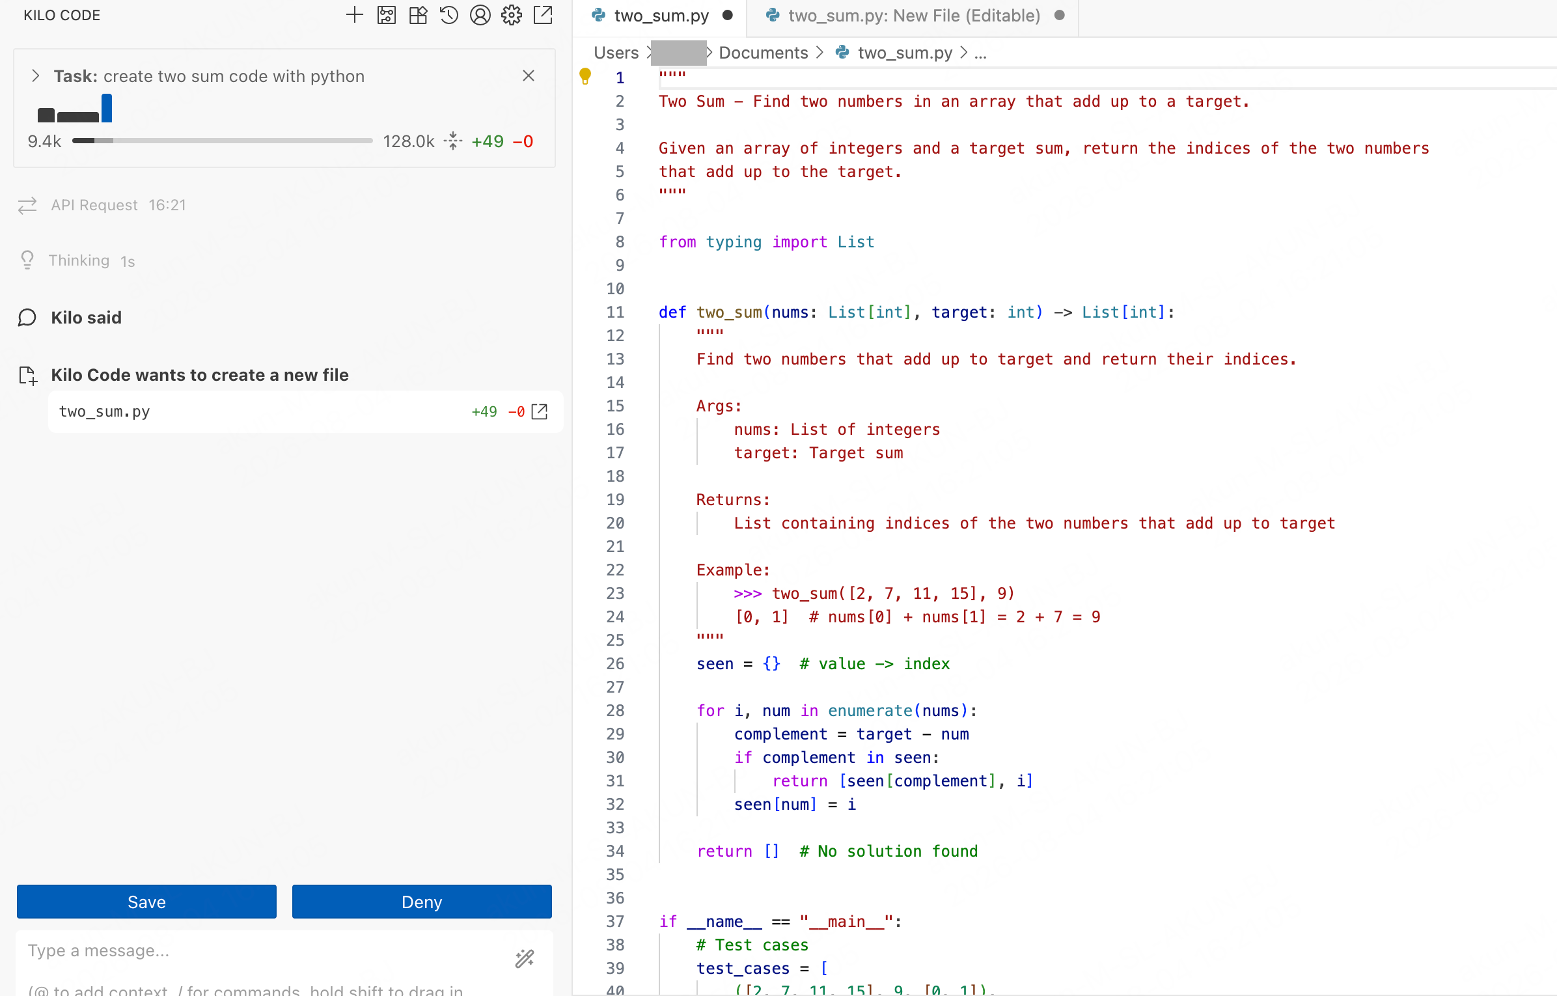Switch to the two_sum.py tab

click(x=661, y=16)
